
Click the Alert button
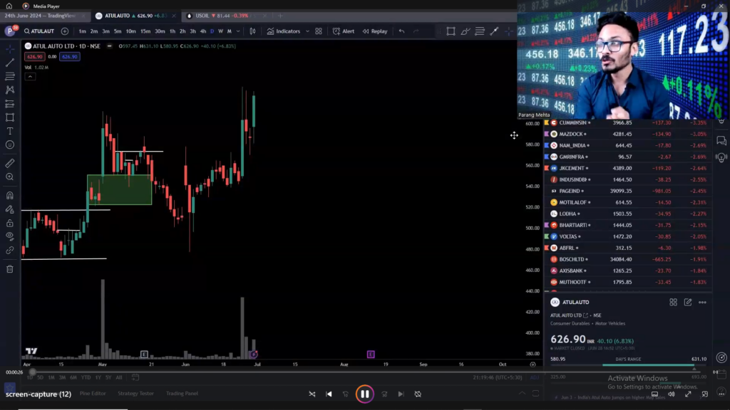click(x=344, y=31)
